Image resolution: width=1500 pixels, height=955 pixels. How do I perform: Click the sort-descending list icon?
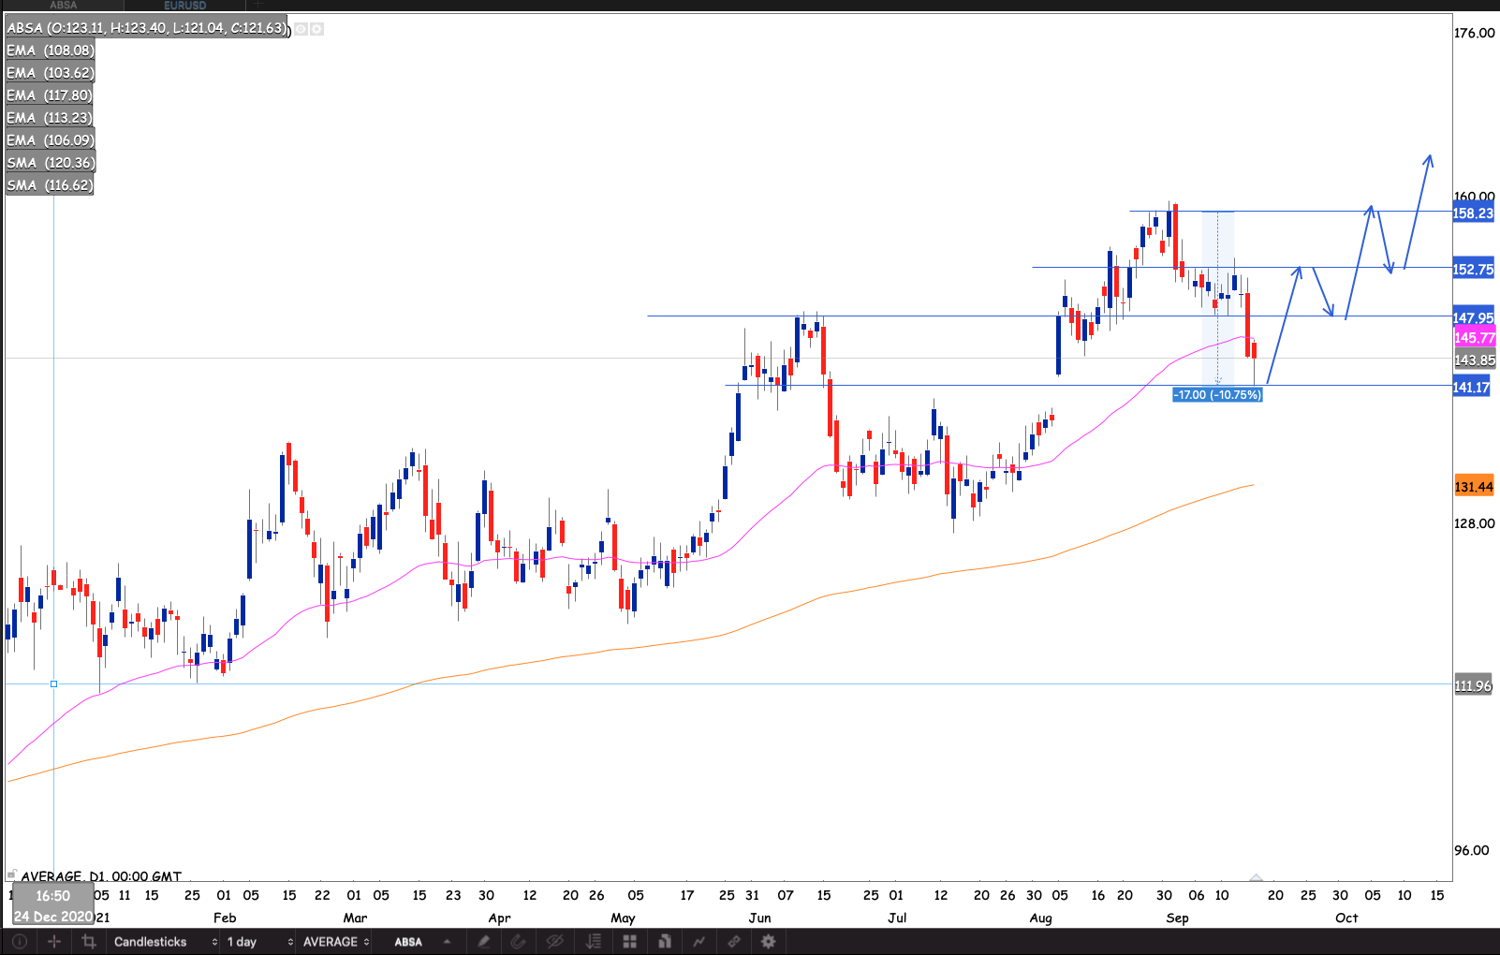594,941
